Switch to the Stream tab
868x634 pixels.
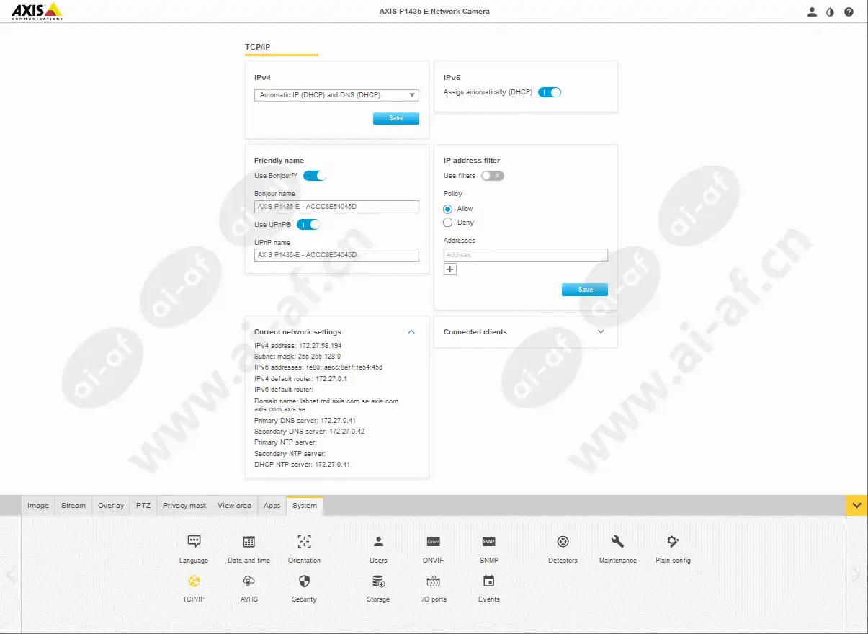(x=73, y=506)
